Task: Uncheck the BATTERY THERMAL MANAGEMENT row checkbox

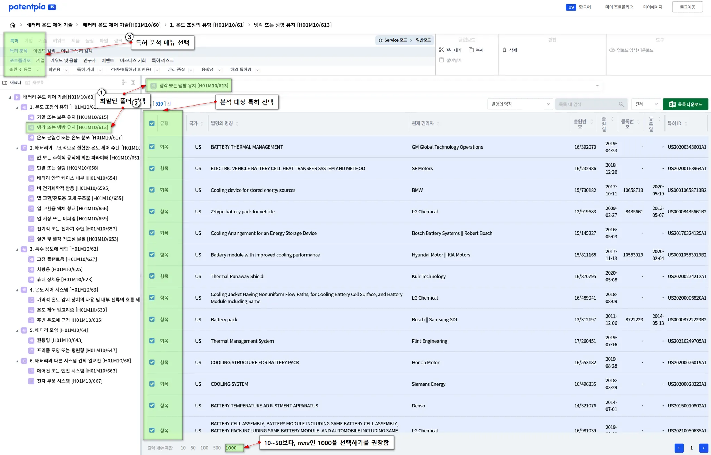Action: tap(152, 147)
